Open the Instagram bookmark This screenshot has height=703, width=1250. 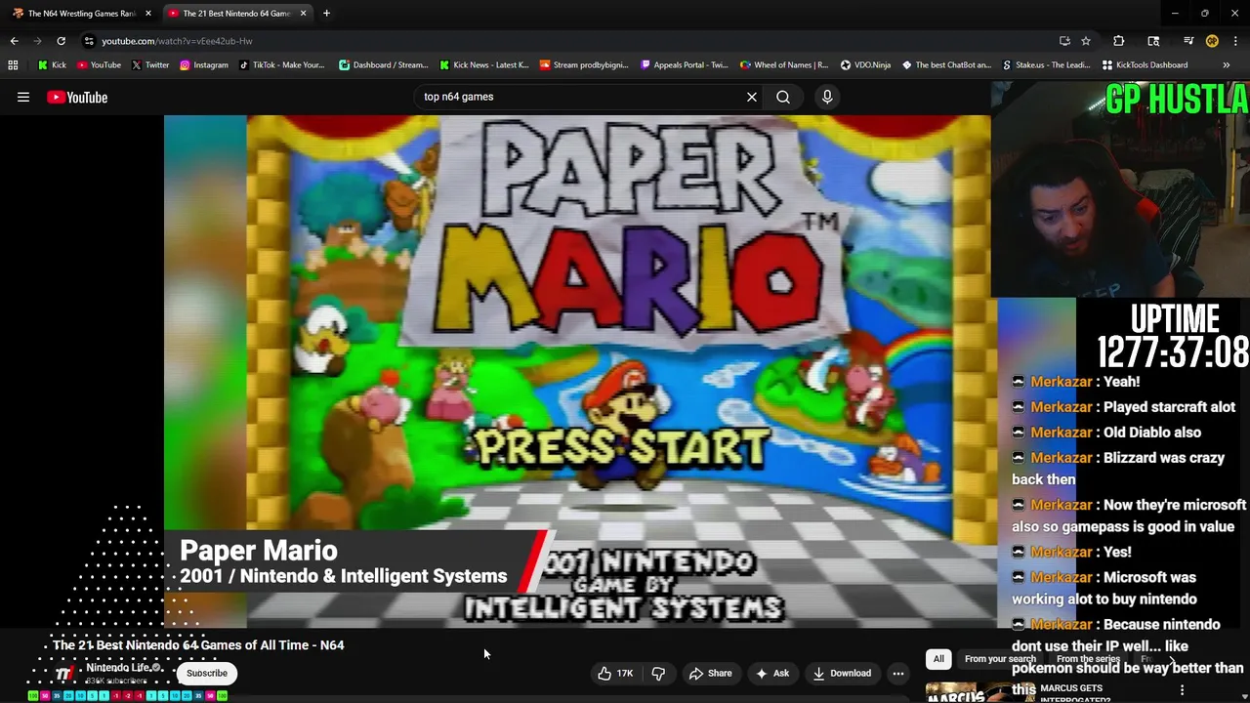204,65
